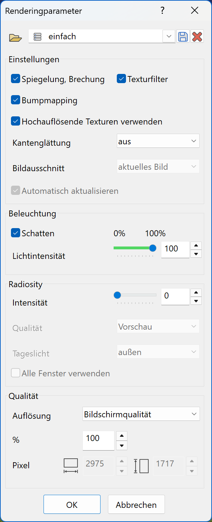Click the vertical pixel height icon
The height and width of the screenshot is (522, 212).
tap(141, 466)
